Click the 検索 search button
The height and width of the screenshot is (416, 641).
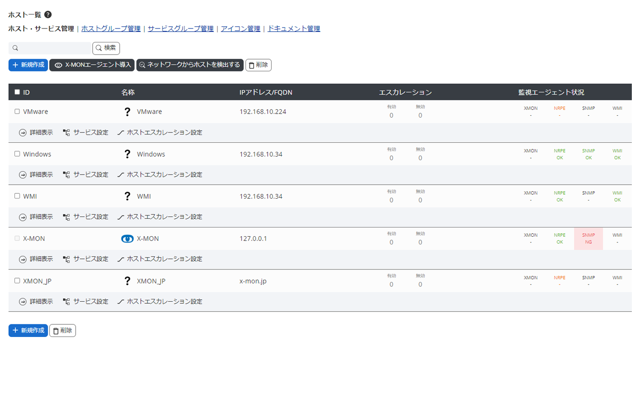[106, 48]
